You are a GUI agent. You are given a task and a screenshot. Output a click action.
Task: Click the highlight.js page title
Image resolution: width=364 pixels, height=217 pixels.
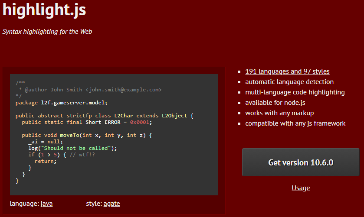(44, 10)
